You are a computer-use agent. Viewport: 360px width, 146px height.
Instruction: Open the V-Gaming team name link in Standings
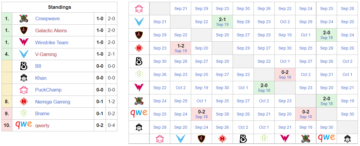tap(46, 54)
